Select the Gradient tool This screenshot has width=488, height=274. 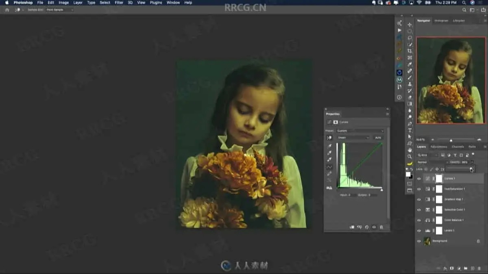tap(410, 104)
